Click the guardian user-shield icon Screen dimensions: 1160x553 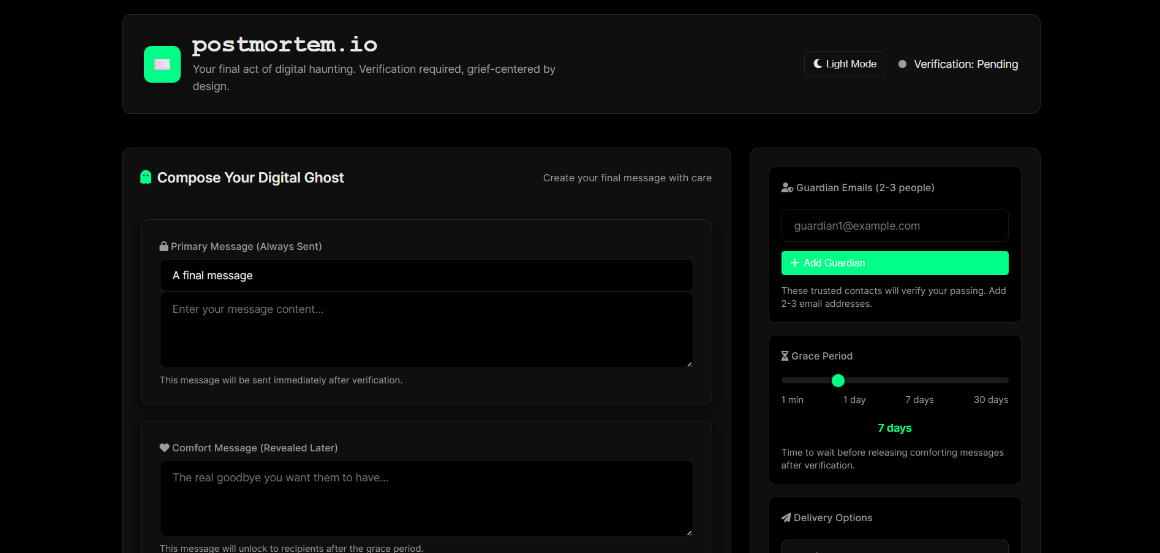[787, 187]
